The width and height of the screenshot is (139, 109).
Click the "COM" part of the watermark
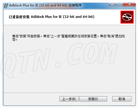(x=92, y=53)
